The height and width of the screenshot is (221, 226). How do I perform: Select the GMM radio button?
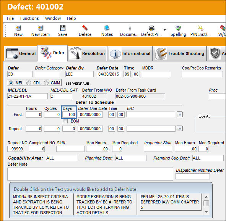click(46, 83)
